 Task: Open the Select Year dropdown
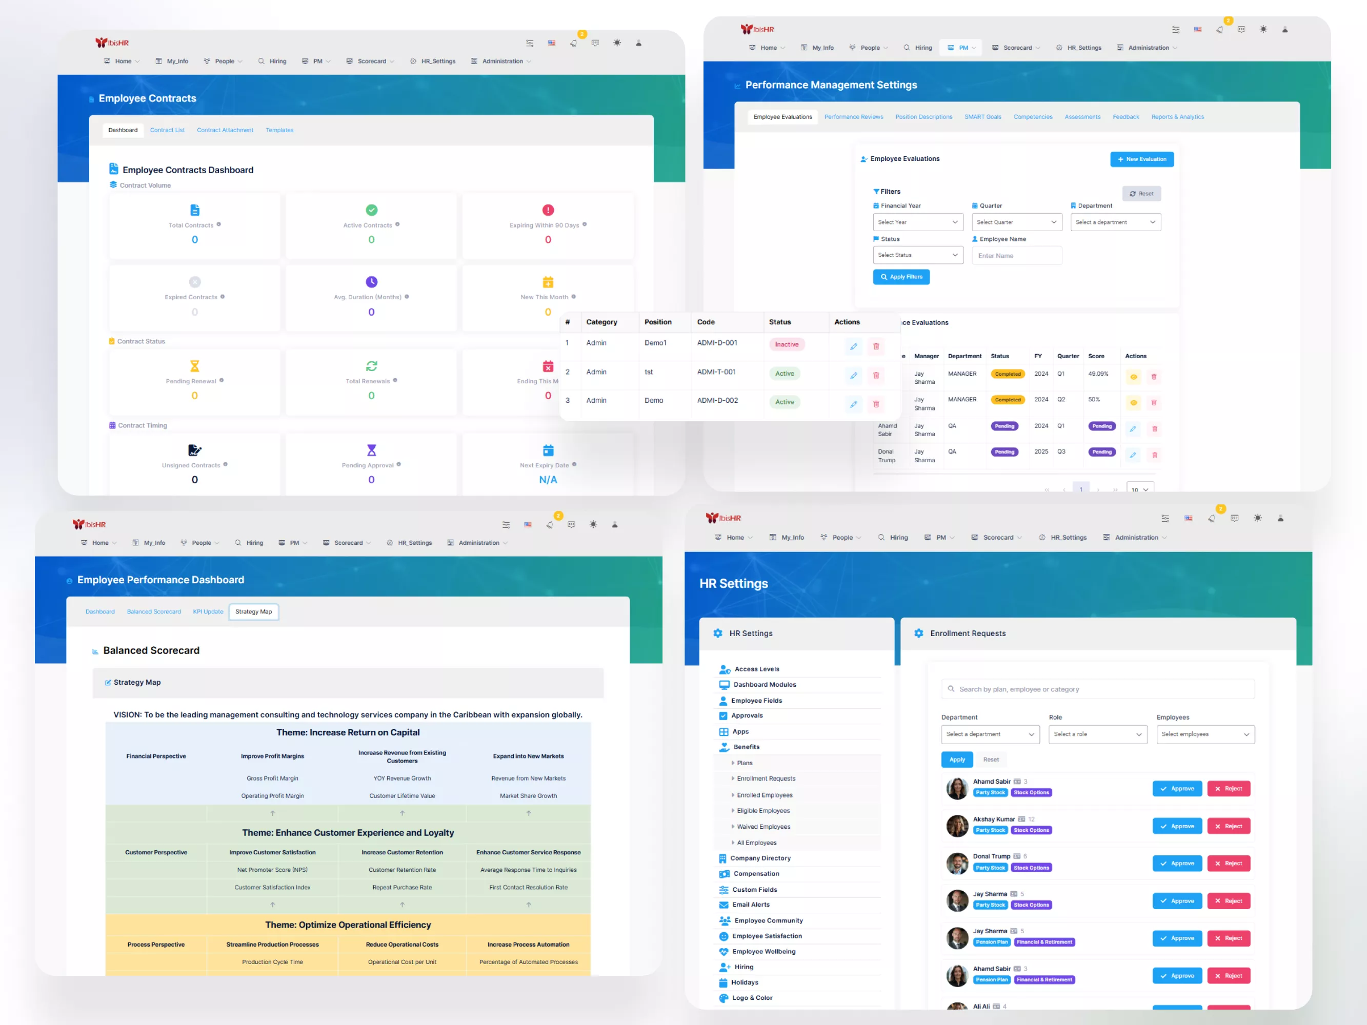coord(918,222)
